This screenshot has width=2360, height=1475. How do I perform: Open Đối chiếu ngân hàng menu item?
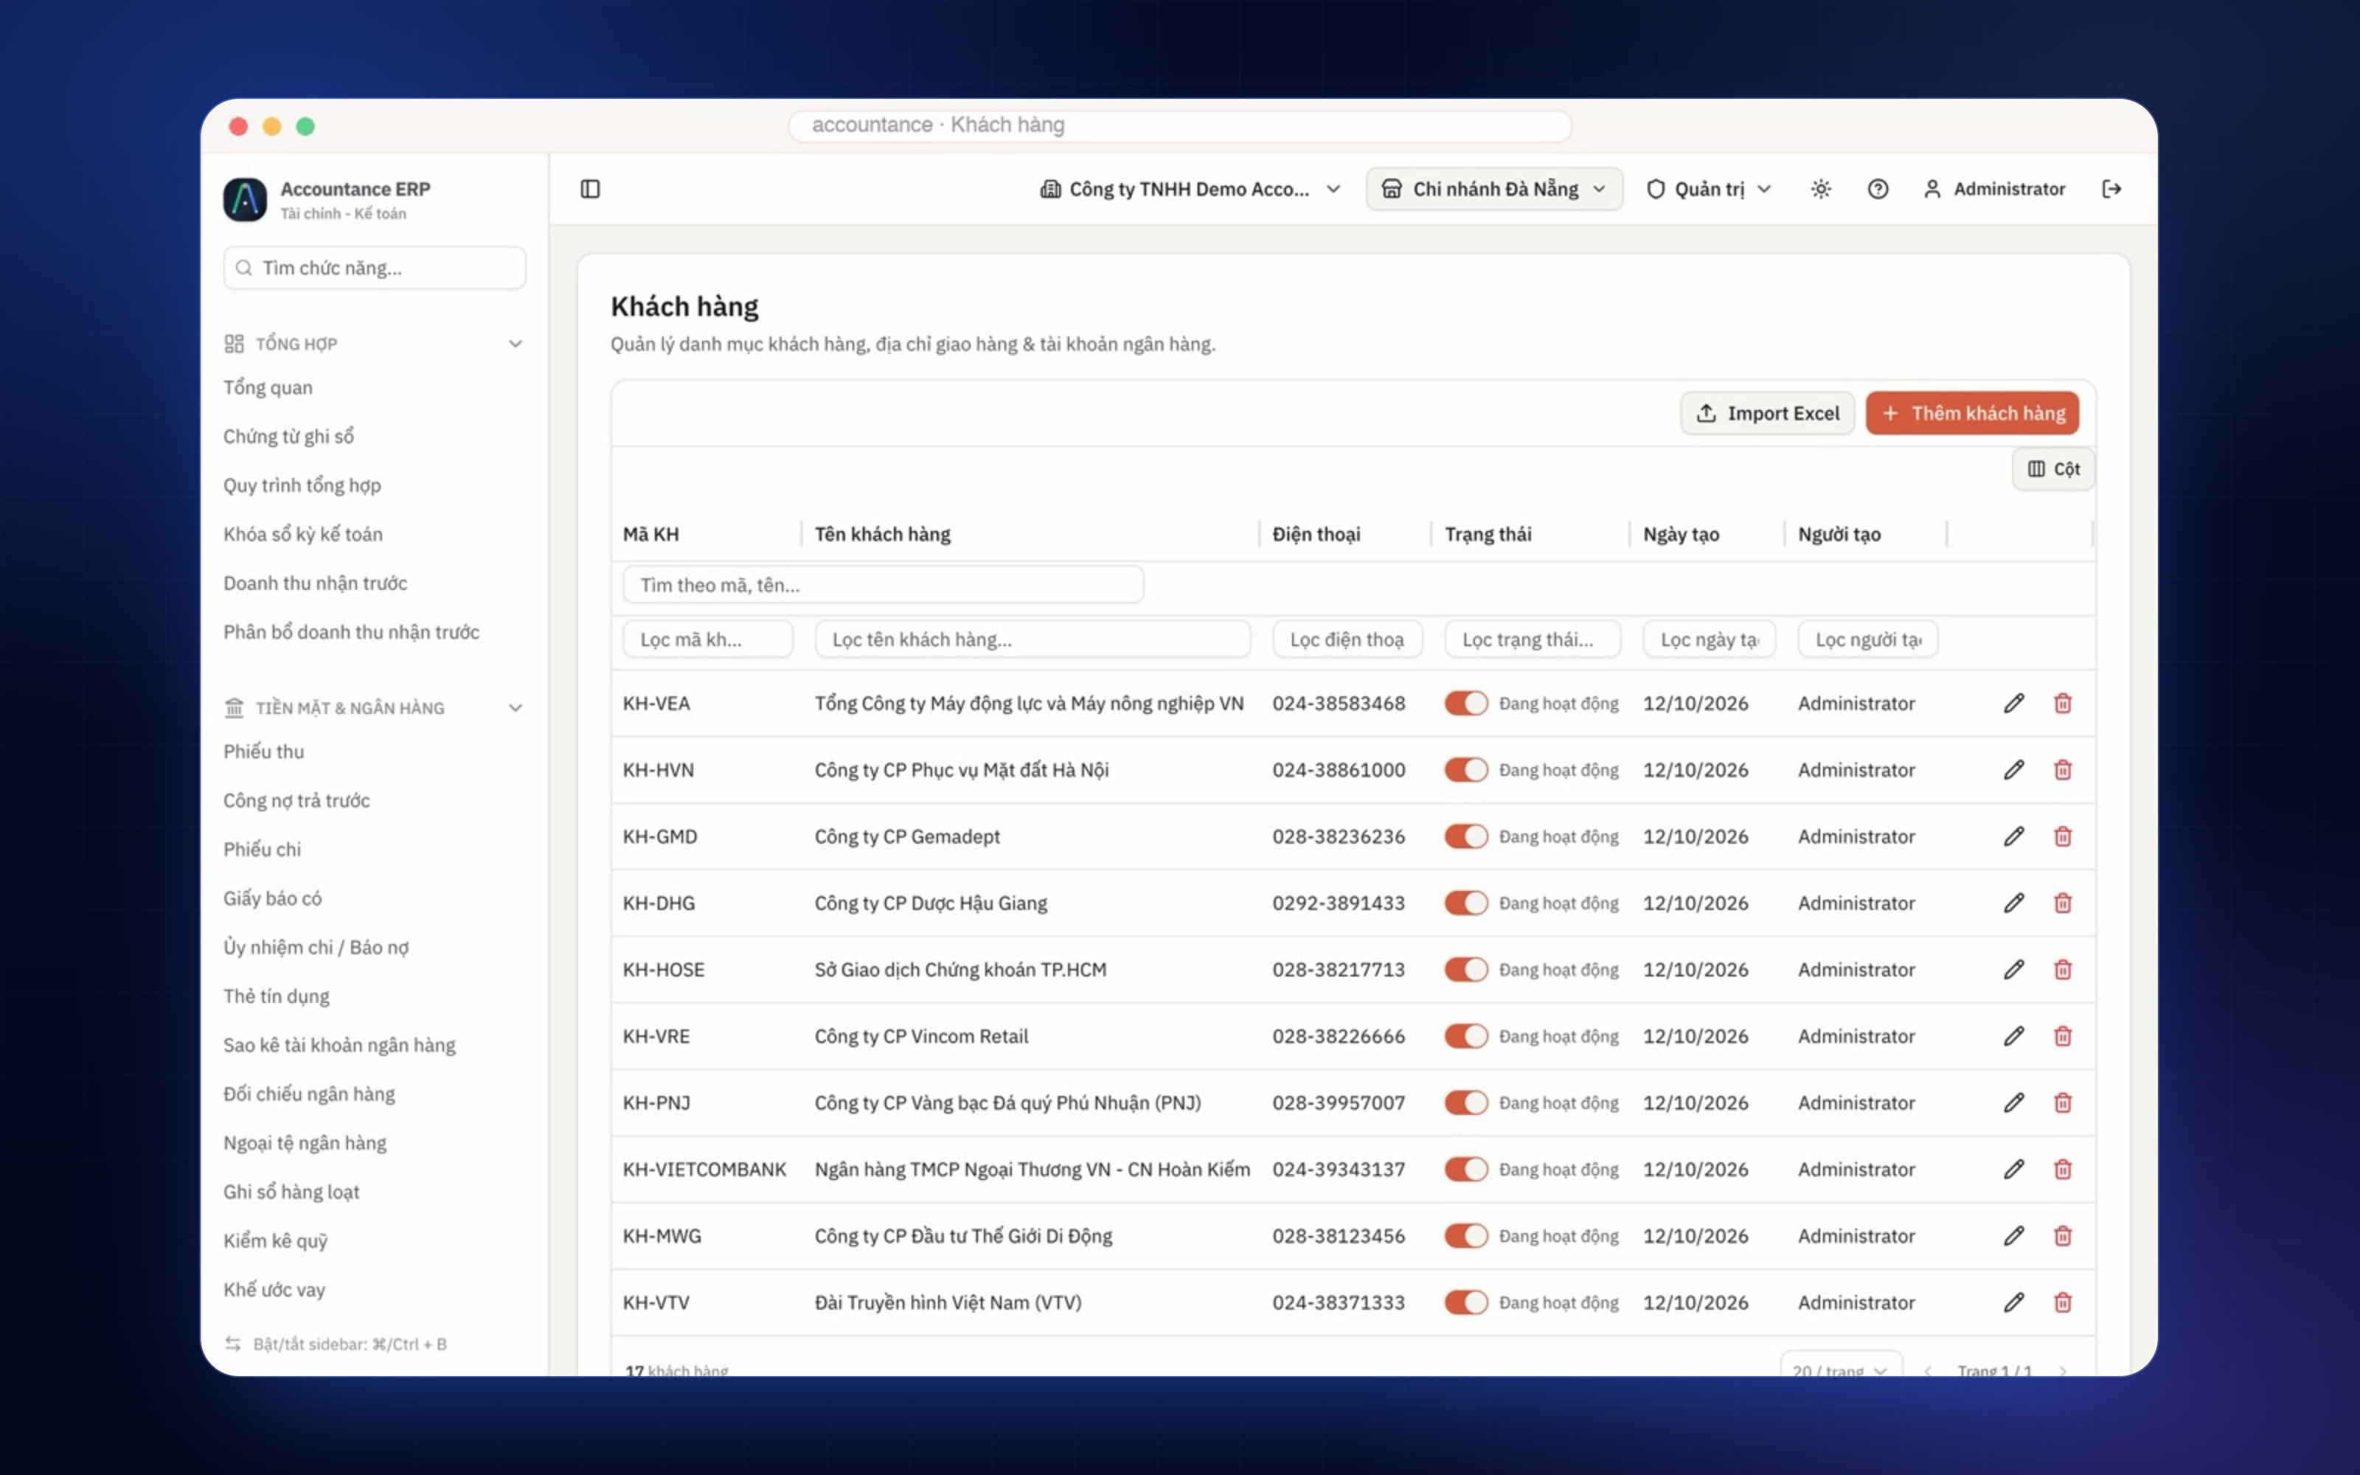click(309, 1094)
